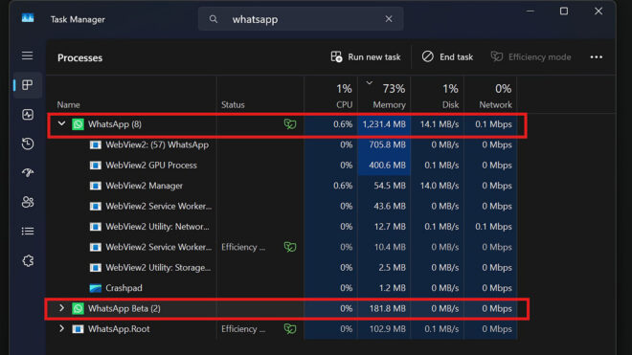The width and height of the screenshot is (632, 355).
Task: Click the 705.8 MB memory value
Action: pyautogui.click(x=388, y=144)
